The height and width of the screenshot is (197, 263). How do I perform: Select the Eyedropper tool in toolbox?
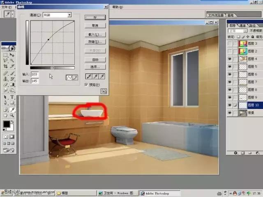point(12,110)
